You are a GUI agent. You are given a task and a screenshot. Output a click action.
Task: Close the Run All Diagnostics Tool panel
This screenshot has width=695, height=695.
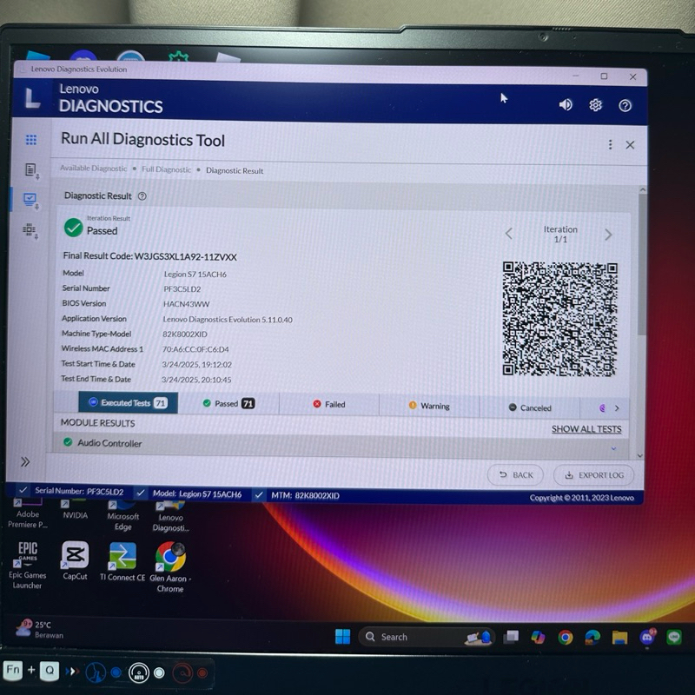click(x=630, y=145)
